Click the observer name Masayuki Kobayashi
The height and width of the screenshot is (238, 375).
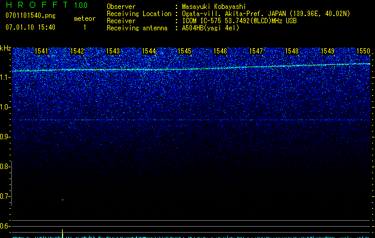pyautogui.click(x=214, y=7)
